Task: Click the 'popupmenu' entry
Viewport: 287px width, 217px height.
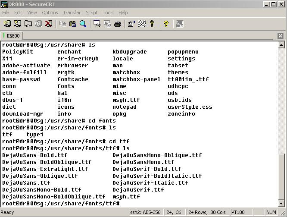Action: (183, 52)
